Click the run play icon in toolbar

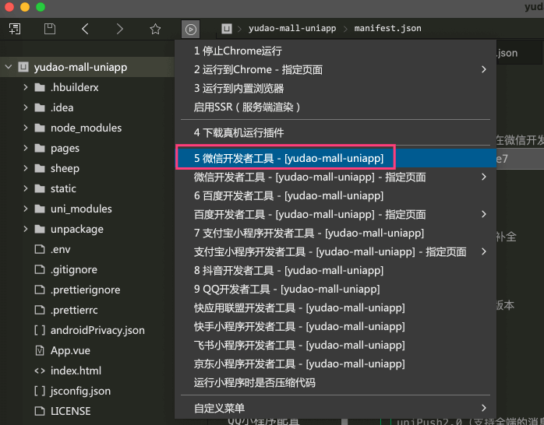tap(191, 29)
